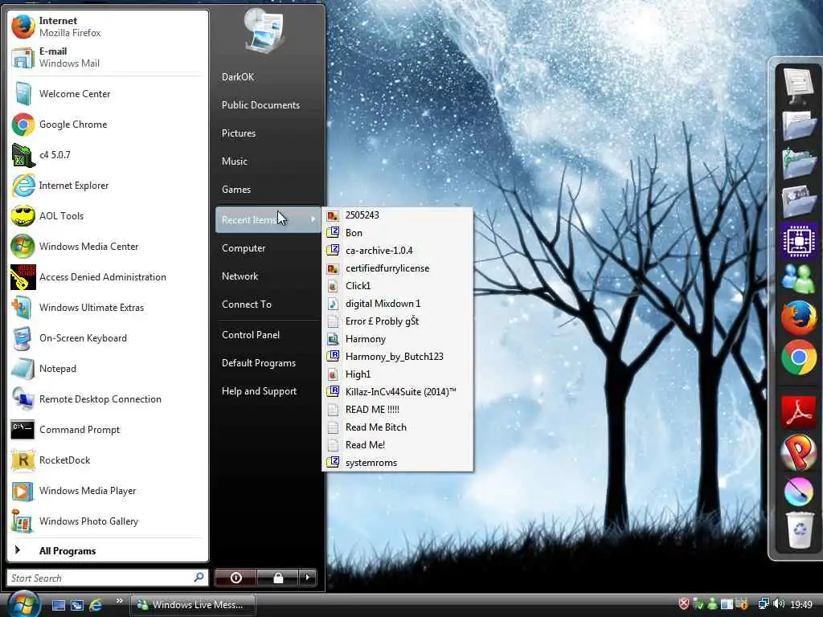
Task: Switch to Windows Live Messenger taskbar button
Action: click(193, 605)
